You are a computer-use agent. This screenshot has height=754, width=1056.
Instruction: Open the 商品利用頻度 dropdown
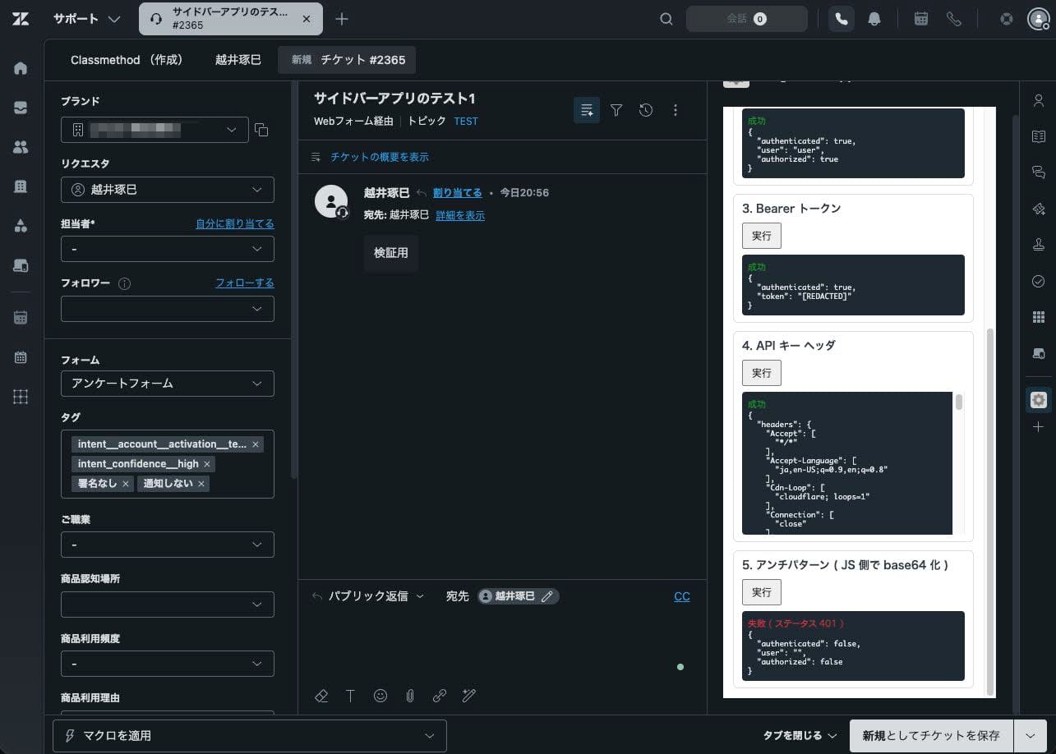pyautogui.click(x=168, y=664)
